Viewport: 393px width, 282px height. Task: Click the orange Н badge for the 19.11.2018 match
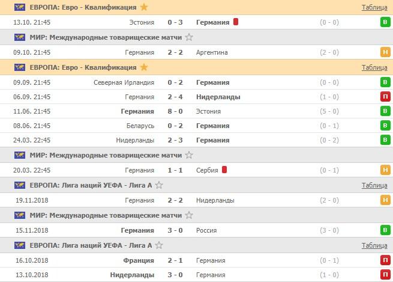tap(385, 200)
